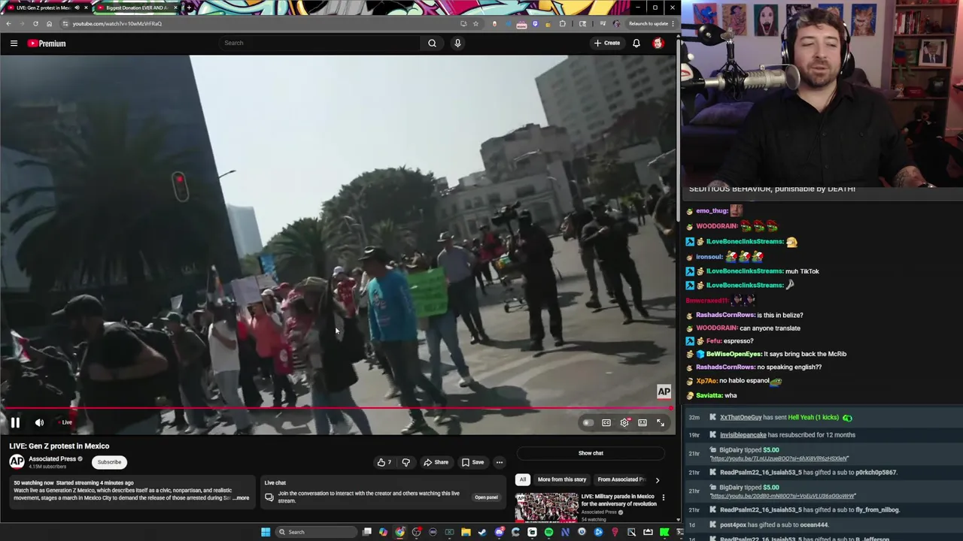
Task: Switch player to theater mode
Action: [x=643, y=423]
